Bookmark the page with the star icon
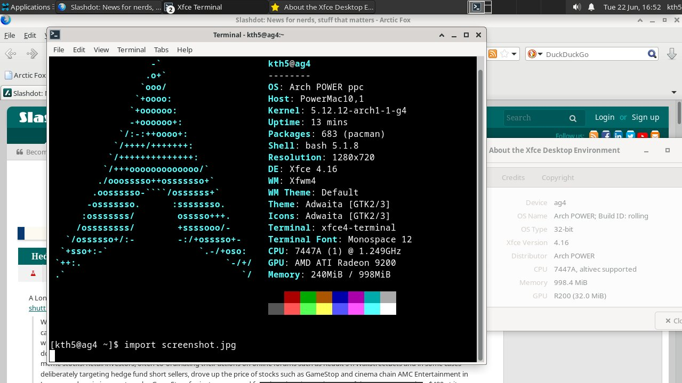 click(x=504, y=54)
